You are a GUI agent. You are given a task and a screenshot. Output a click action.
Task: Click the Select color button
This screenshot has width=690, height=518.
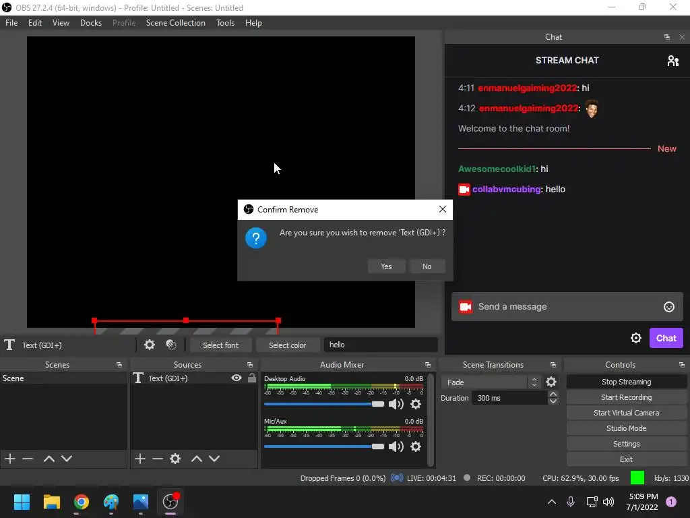[x=287, y=345]
